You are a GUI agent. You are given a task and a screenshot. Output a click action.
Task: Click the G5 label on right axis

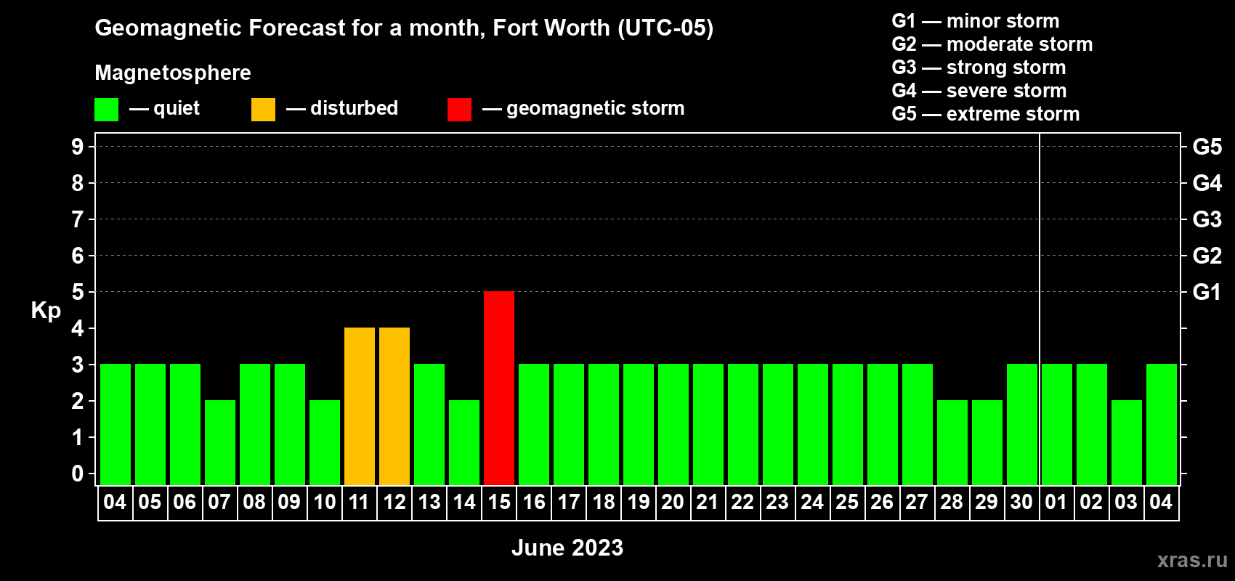pyautogui.click(x=1207, y=147)
